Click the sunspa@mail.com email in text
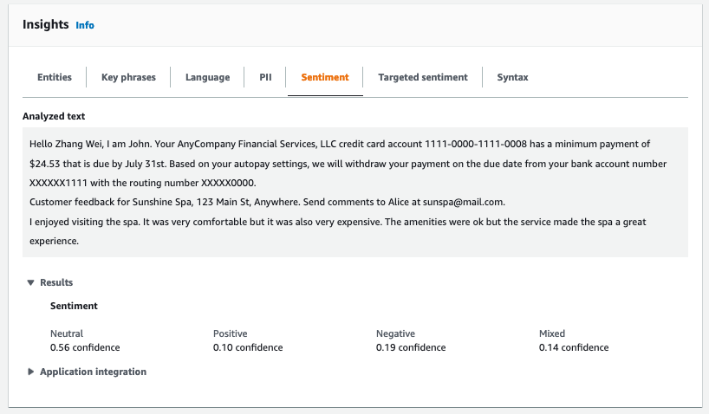Image resolution: width=709 pixels, height=414 pixels. [469, 202]
